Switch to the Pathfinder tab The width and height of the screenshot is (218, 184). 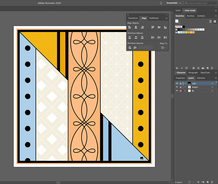pos(154,18)
